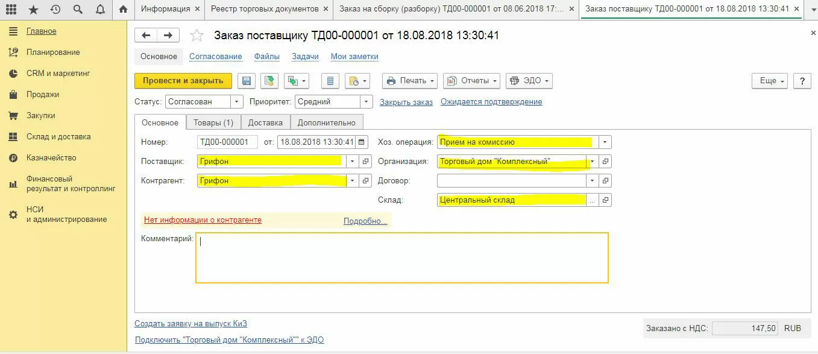This screenshot has height=354, width=818.
Task: Open Файлы page link
Action: tap(267, 57)
